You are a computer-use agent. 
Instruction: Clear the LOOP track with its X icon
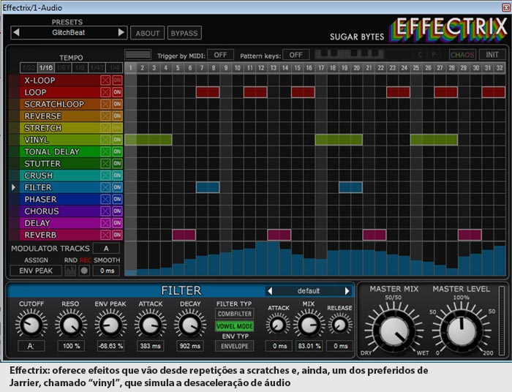105,92
